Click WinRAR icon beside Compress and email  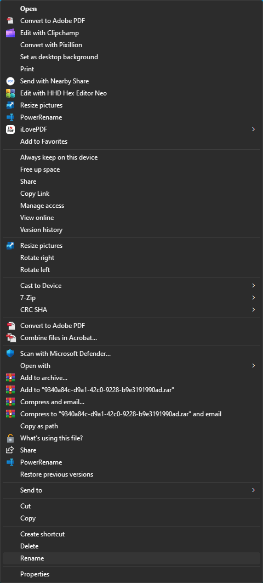click(10, 402)
